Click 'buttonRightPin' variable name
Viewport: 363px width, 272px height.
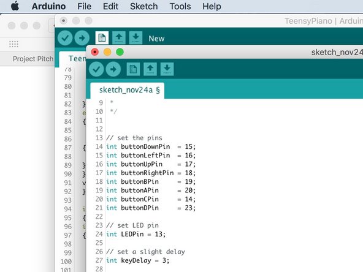tap(147, 173)
